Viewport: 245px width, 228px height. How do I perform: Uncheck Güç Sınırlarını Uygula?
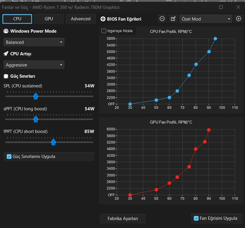[x=9, y=157]
